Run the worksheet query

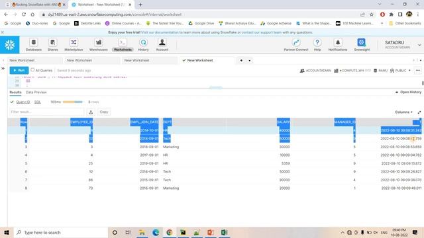[19, 71]
